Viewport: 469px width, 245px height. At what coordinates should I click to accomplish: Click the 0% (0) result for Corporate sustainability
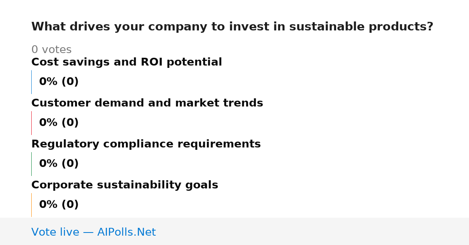click(59, 205)
